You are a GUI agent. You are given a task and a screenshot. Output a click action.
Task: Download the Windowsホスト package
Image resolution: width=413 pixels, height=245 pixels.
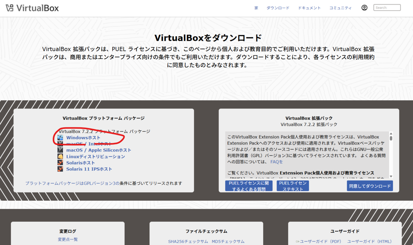[x=83, y=138]
